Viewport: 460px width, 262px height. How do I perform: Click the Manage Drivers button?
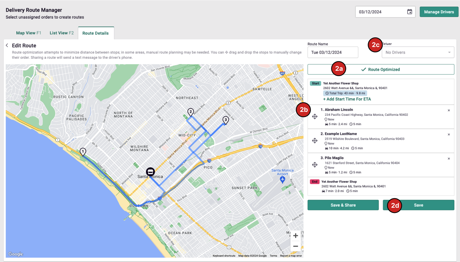pos(439,12)
